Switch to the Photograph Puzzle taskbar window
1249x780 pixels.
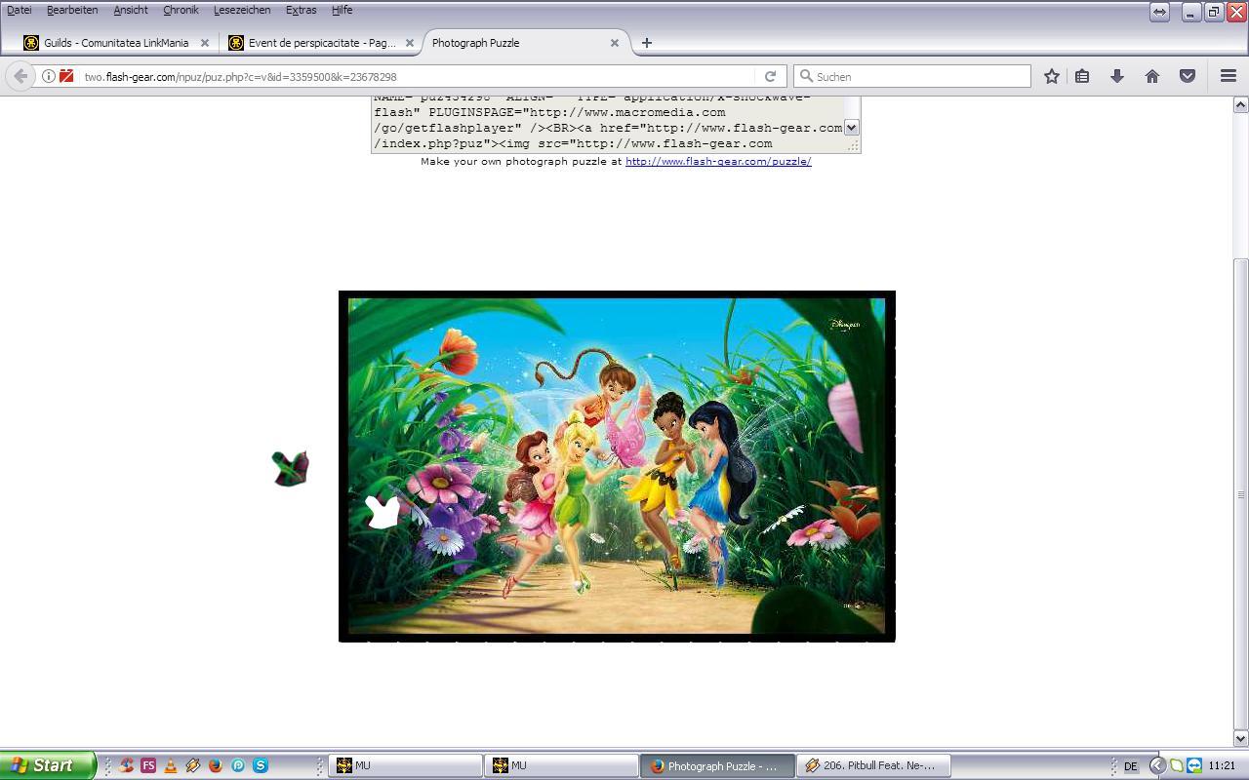716,765
